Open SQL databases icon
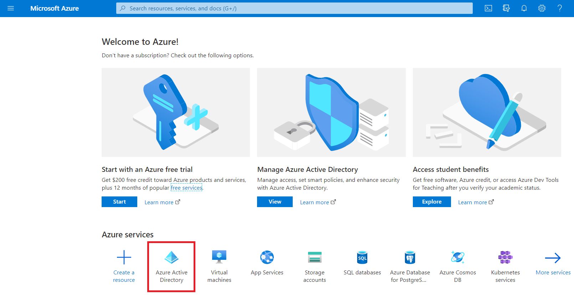Viewport: 574px width, 295px height. (x=362, y=257)
